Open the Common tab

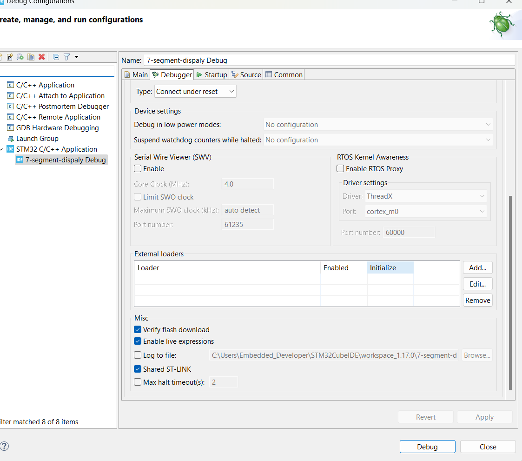pyautogui.click(x=284, y=74)
